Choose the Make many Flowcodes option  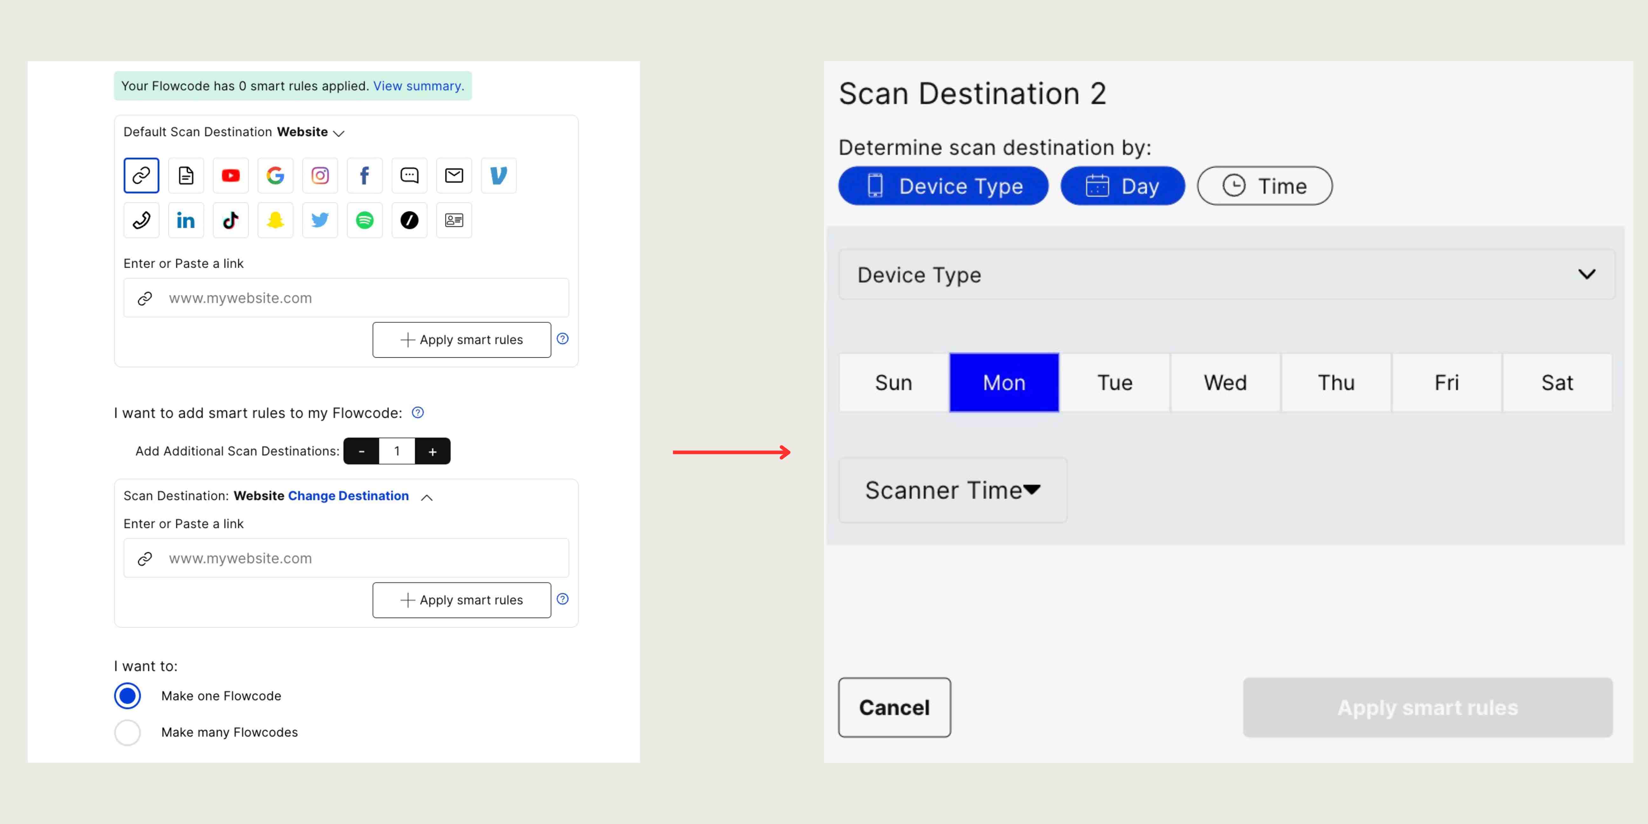(x=127, y=732)
